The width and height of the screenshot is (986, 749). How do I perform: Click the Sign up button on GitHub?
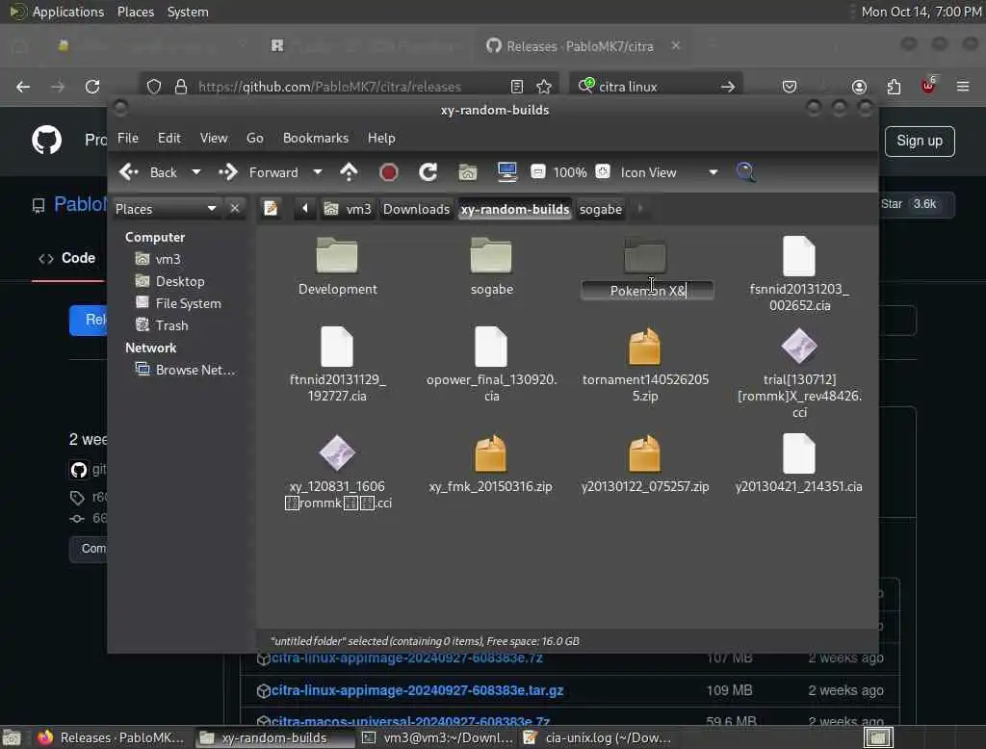pyautogui.click(x=920, y=141)
